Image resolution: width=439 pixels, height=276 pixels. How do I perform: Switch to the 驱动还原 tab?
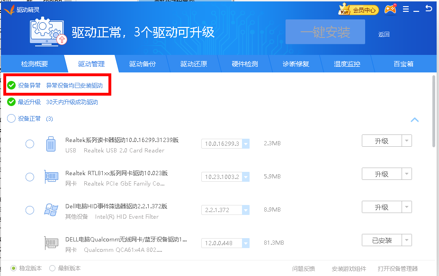[x=194, y=64]
